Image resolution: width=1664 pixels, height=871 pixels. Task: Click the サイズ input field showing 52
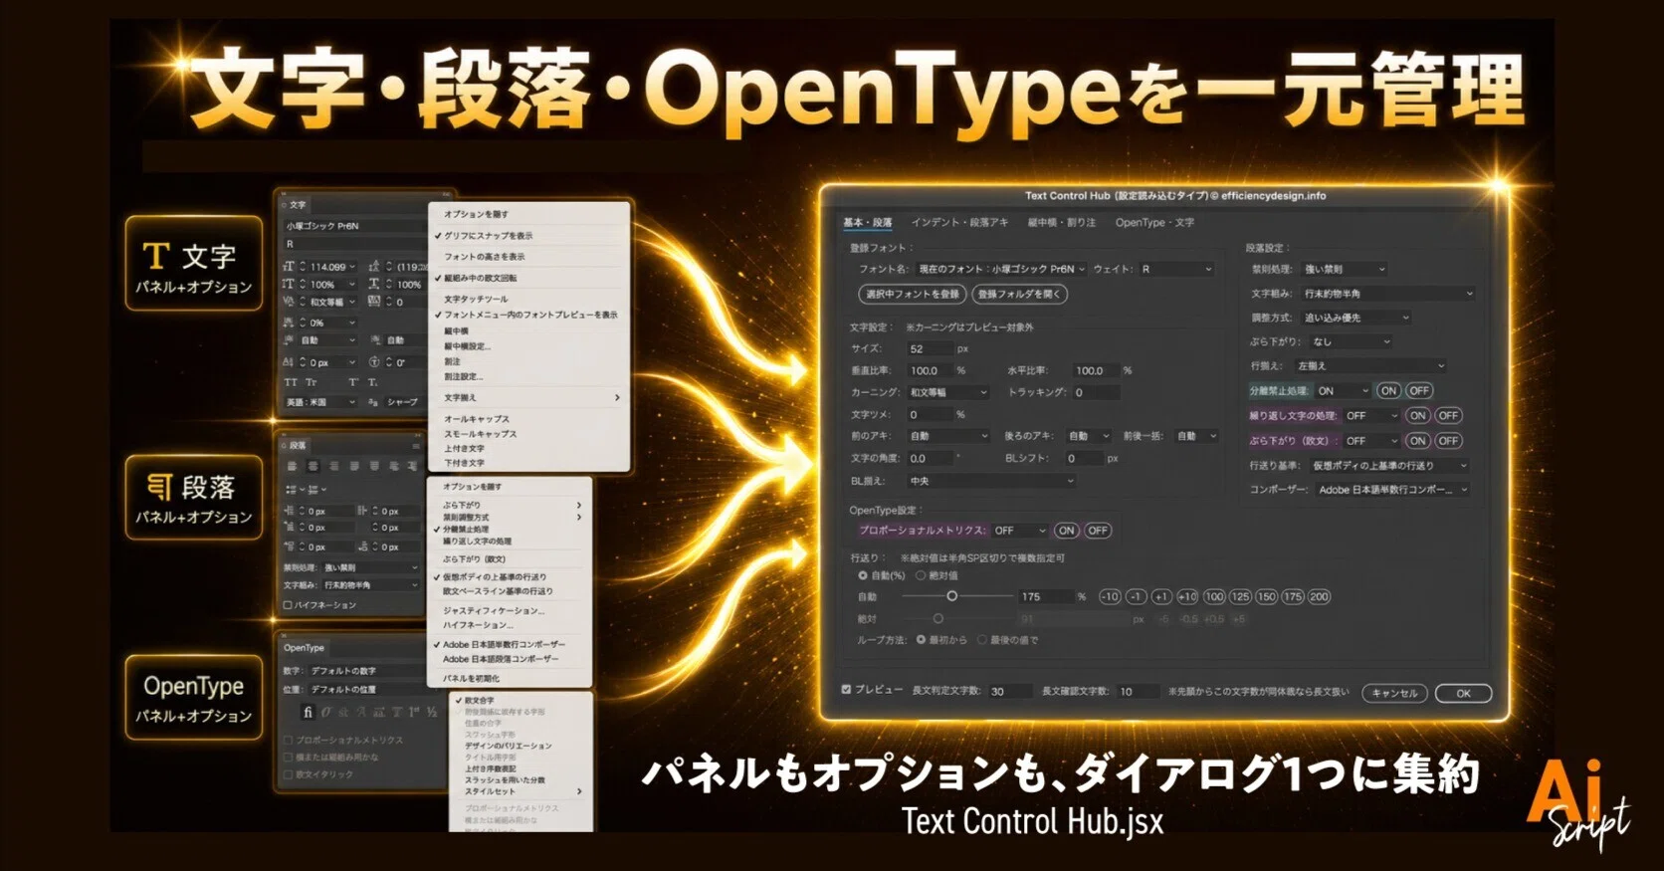pyautogui.click(x=930, y=349)
